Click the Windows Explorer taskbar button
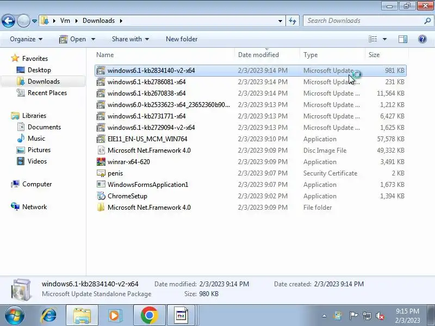 82,316
